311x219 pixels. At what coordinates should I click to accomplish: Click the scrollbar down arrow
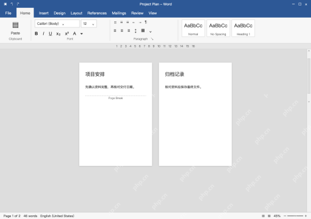pyautogui.click(x=309, y=102)
